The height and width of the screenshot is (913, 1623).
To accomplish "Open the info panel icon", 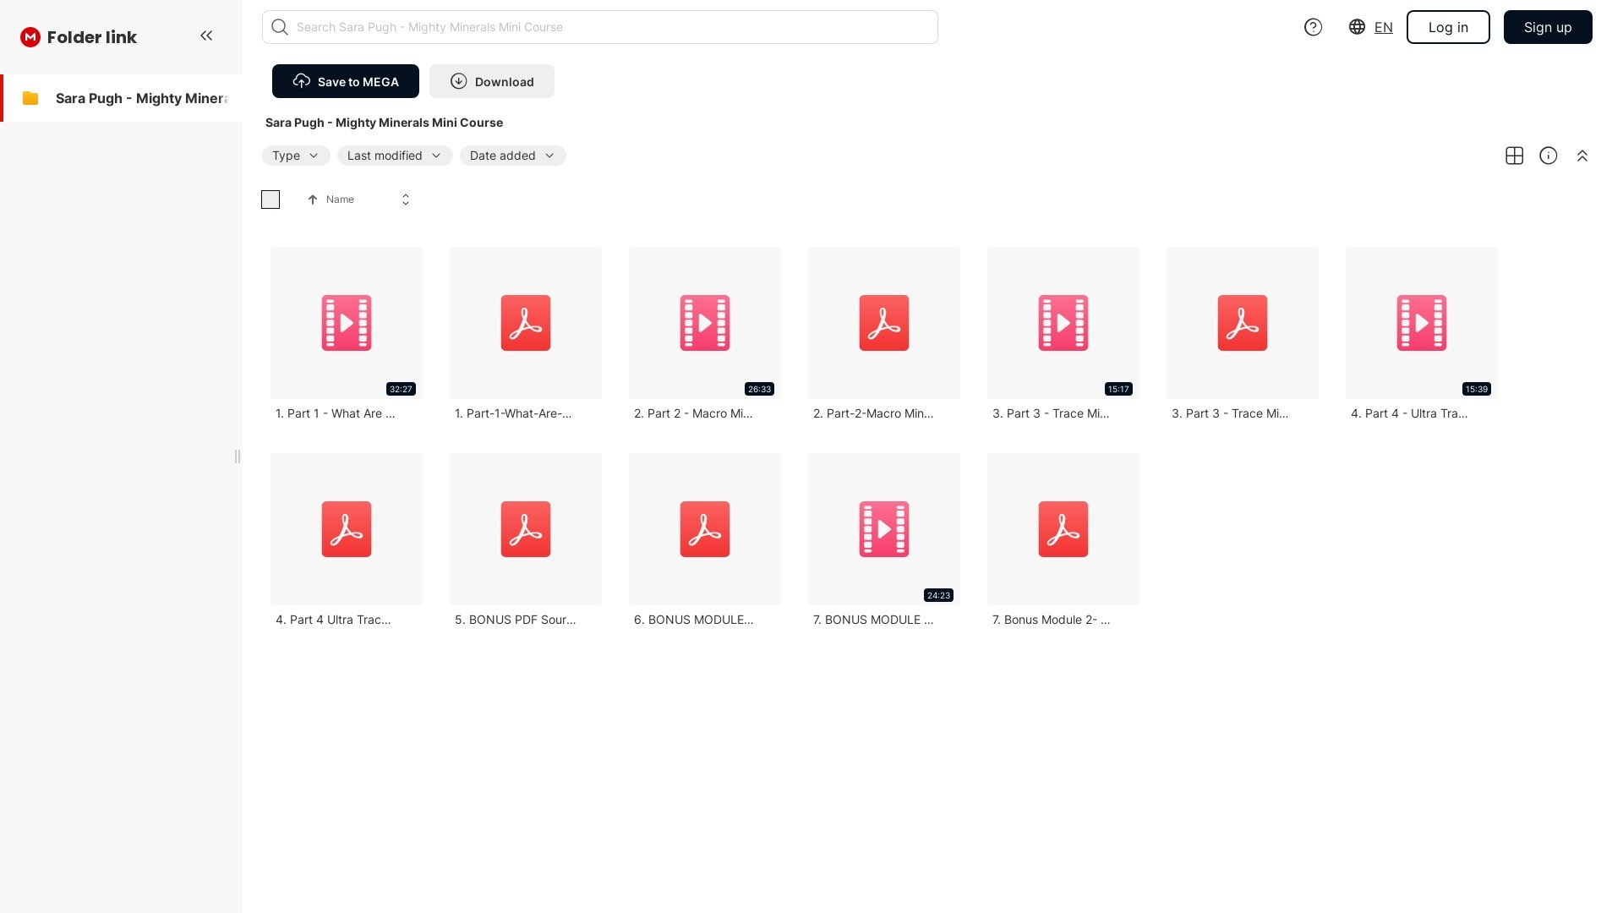I will pos(1548,156).
